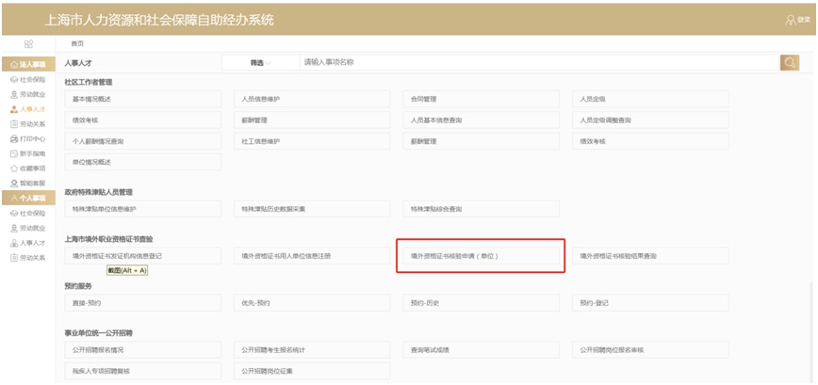Open 预约-登记 item
Image resolution: width=818 pixels, height=385 pixels.
(x=650, y=303)
